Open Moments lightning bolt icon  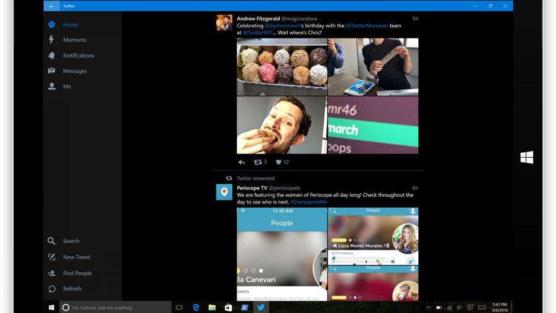[x=52, y=40]
